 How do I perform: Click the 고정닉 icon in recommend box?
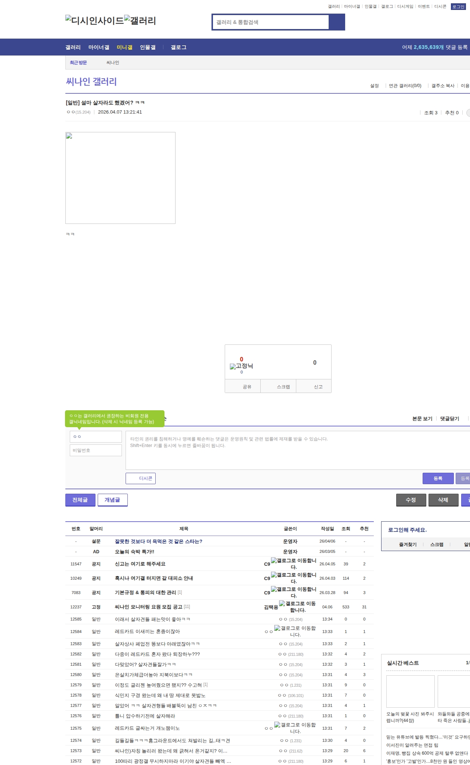coord(241,366)
